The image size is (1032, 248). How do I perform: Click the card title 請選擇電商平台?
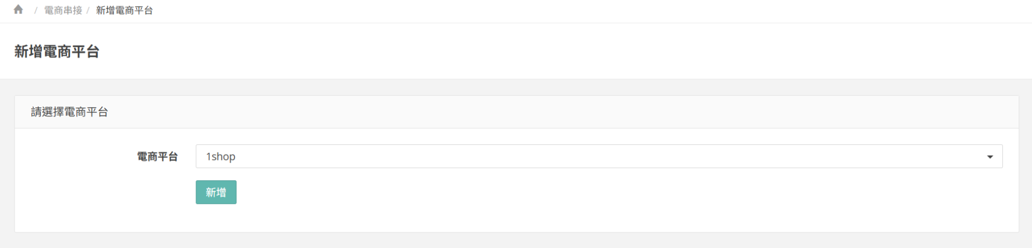tap(69, 112)
